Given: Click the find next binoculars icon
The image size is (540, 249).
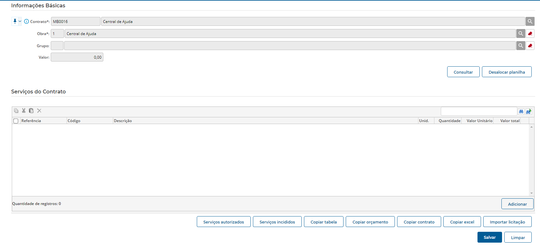Looking at the screenshot, I should tap(529, 111).
